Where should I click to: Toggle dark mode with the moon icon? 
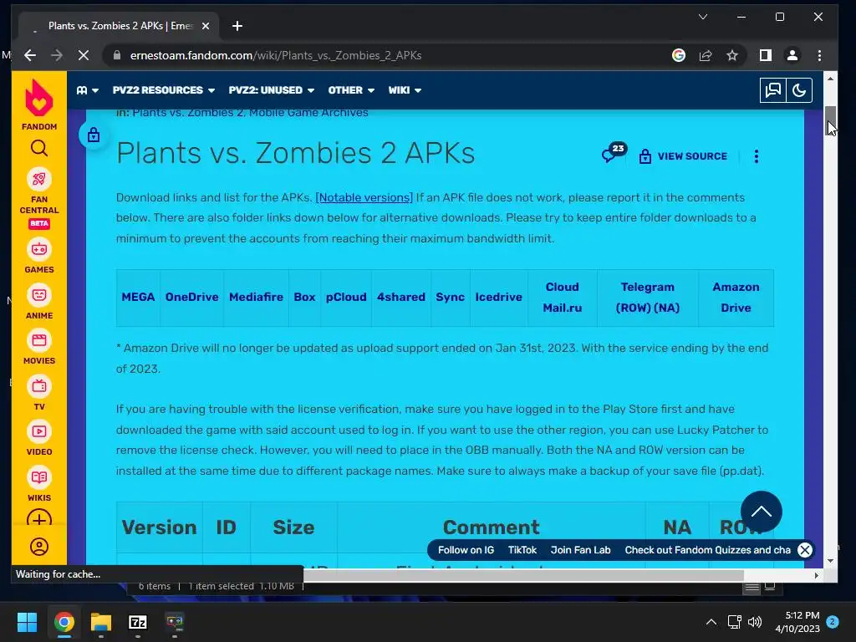(799, 90)
